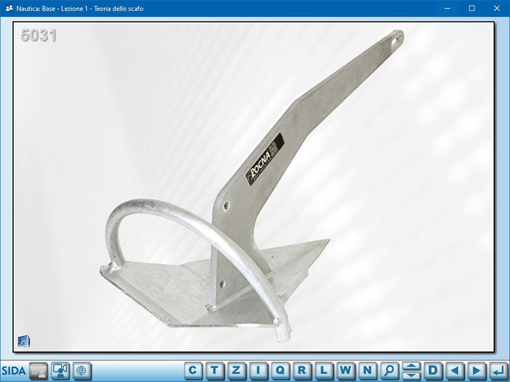Click the globe web icon

pos(82,370)
